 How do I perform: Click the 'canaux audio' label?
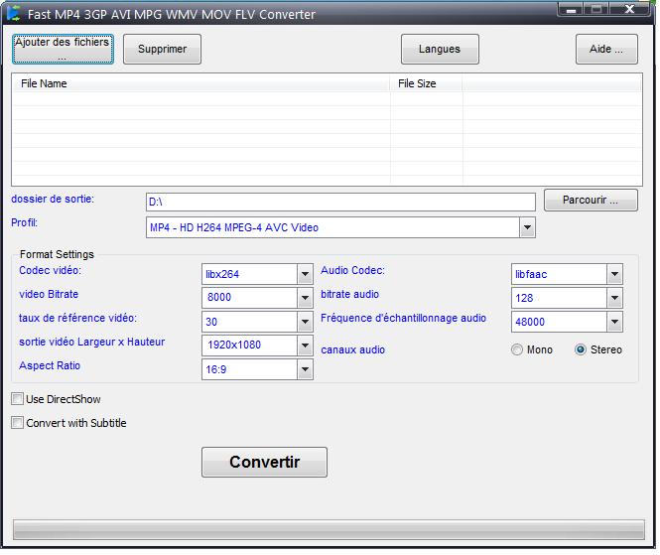[x=352, y=349]
